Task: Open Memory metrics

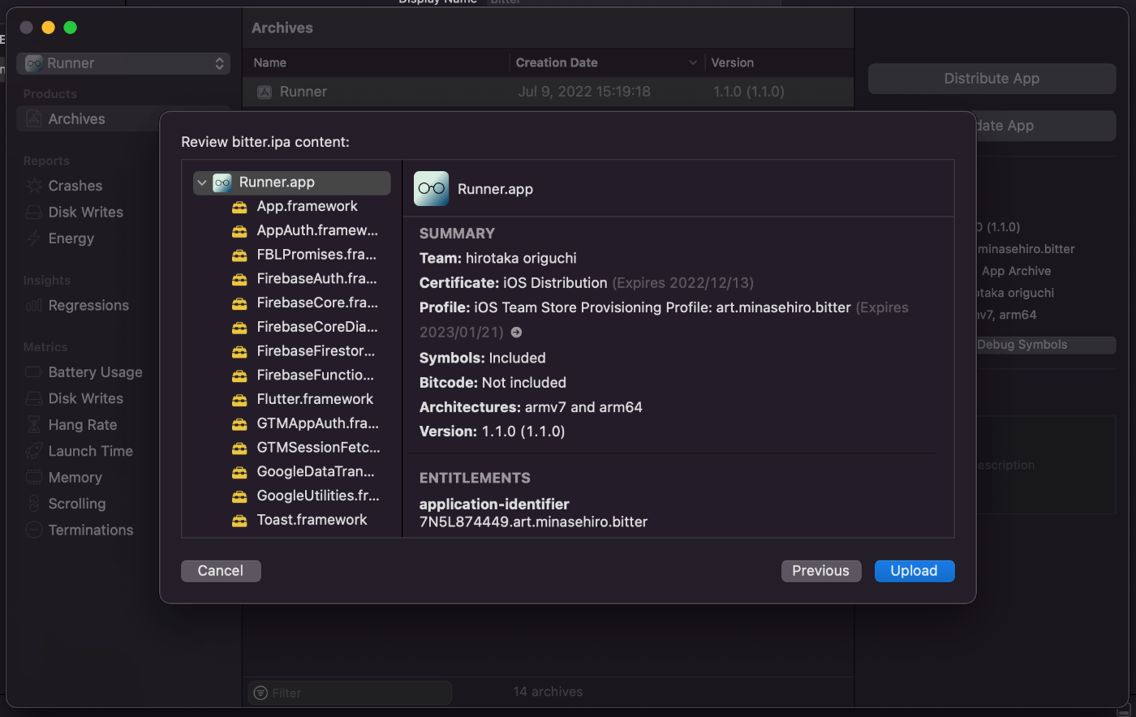Action: [75, 478]
